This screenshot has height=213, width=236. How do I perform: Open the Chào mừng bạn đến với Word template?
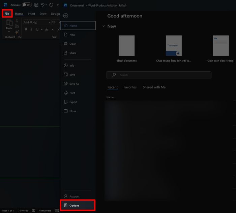174,49
